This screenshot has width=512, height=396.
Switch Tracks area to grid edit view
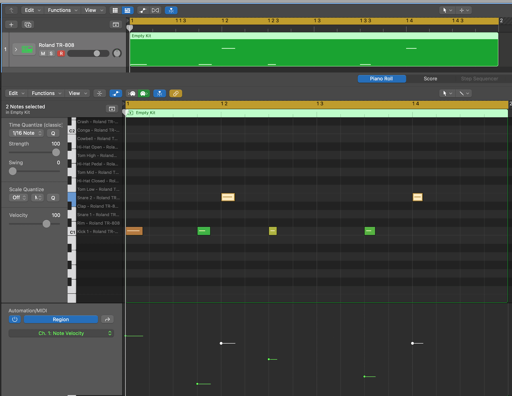115,10
